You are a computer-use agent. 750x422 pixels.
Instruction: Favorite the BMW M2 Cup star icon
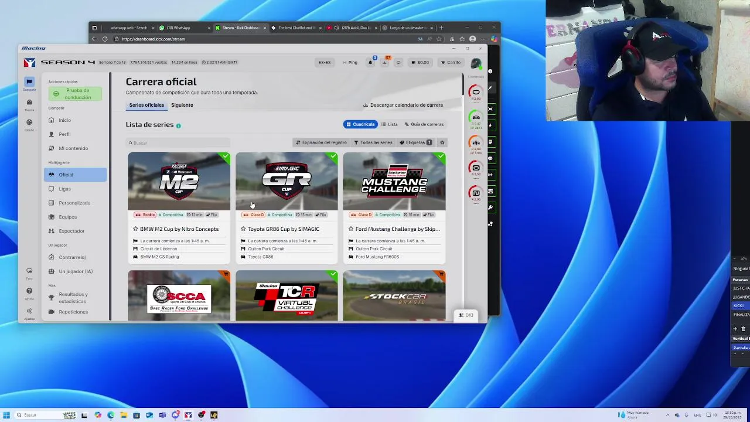click(x=135, y=229)
